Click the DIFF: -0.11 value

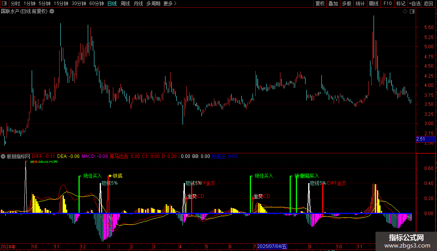click(x=43, y=156)
